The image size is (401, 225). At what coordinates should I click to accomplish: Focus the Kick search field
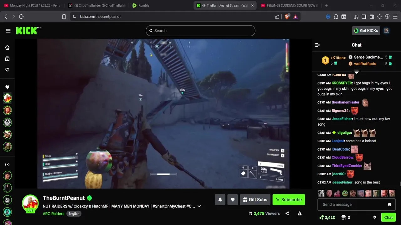pyautogui.click(x=200, y=31)
